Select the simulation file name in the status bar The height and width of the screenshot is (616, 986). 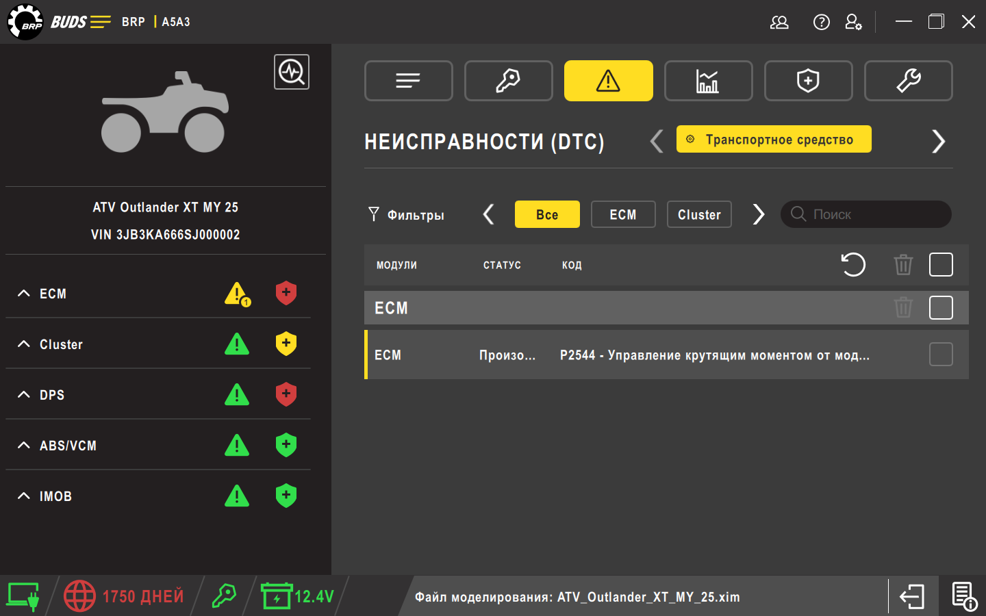[x=648, y=597]
